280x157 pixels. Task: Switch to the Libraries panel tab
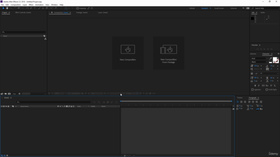click(x=253, y=54)
